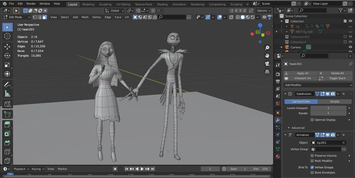Toggle camera view icon in viewport
Screen dimensions: 355x178
coord(267,64)
